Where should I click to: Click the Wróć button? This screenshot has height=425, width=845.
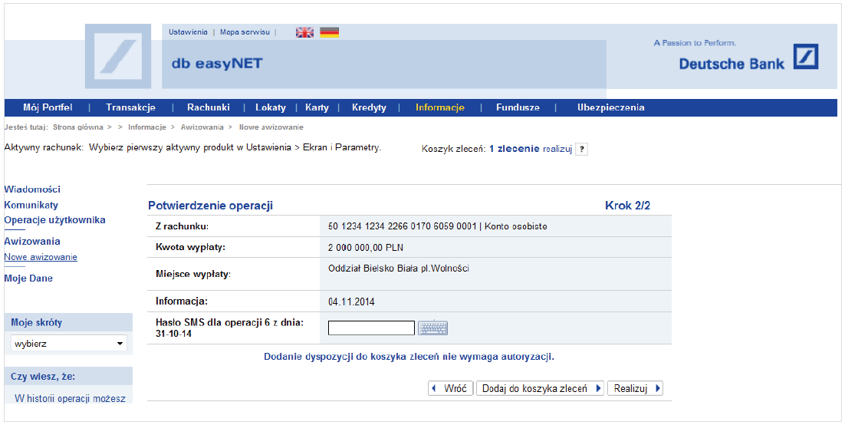point(451,388)
